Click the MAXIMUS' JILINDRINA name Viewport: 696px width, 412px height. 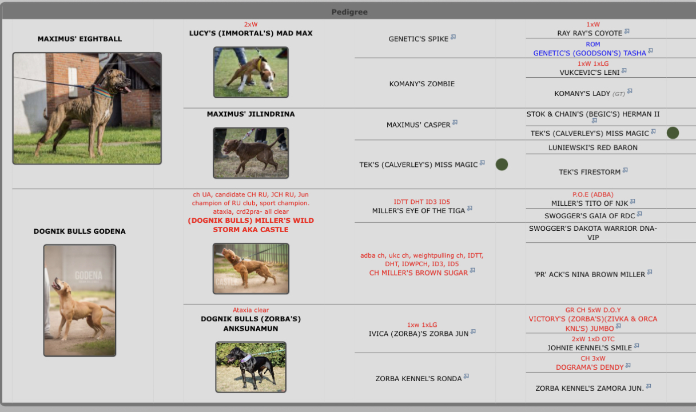251,114
